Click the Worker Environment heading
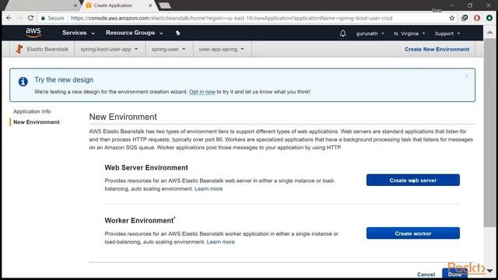 139,220
